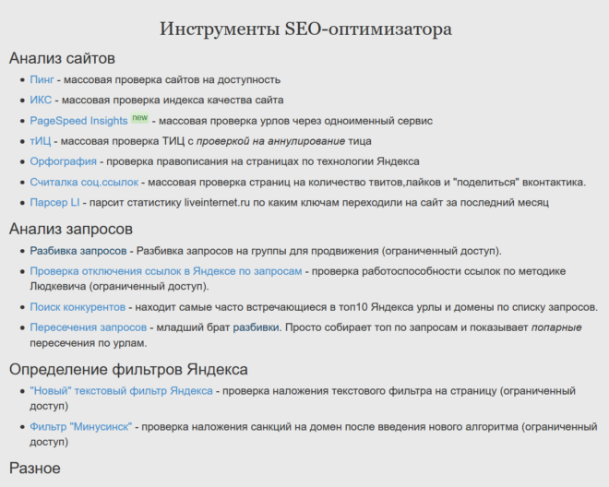Click the ИКС site quality index link

point(41,101)
